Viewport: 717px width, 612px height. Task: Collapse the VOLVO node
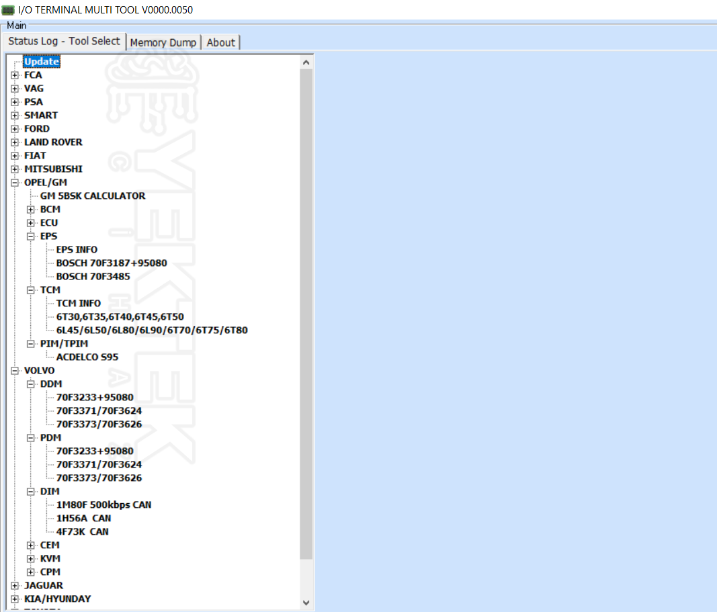[x=15, y=371]
